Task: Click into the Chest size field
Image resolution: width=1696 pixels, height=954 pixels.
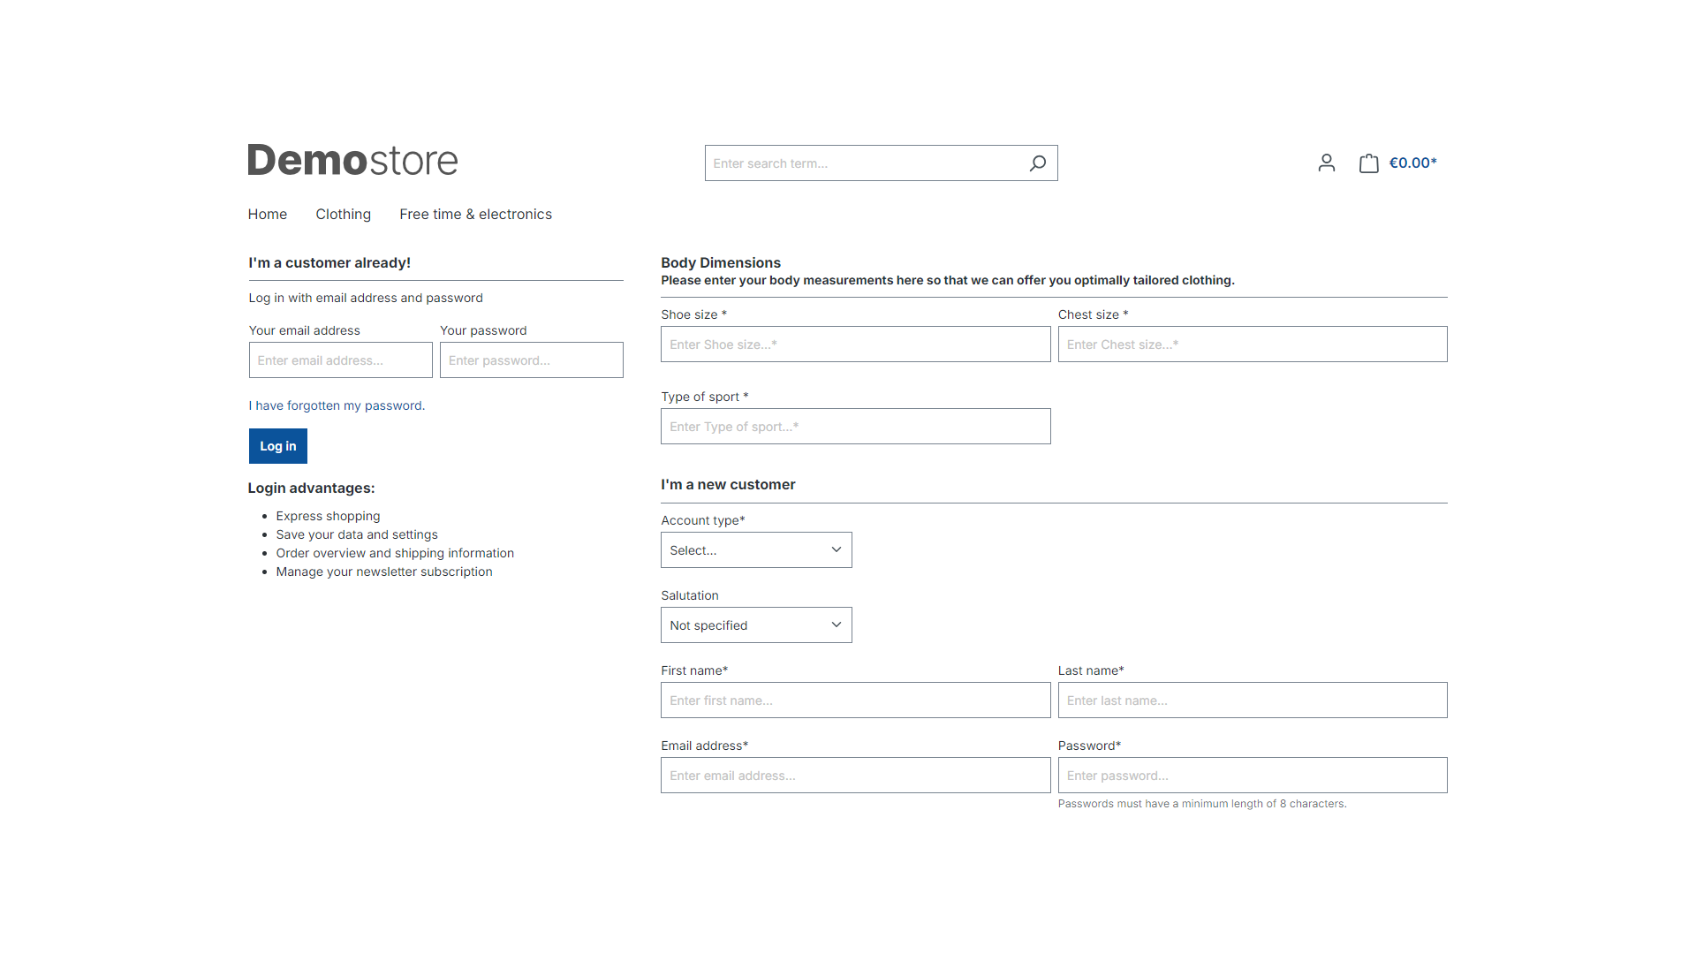Action: point(1253,344)
